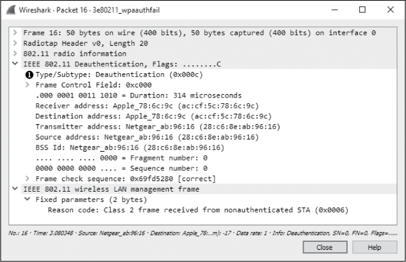Expand the Frame check sequence entry
Screen dimensions: 406x262
coord(27,178)
